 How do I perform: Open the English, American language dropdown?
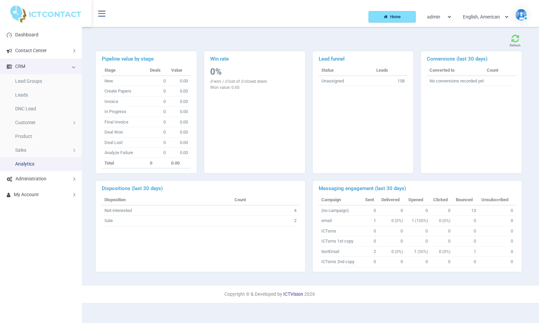click(x=485, y=17)
